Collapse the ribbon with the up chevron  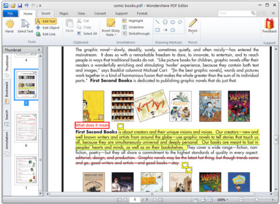[274, 13]
